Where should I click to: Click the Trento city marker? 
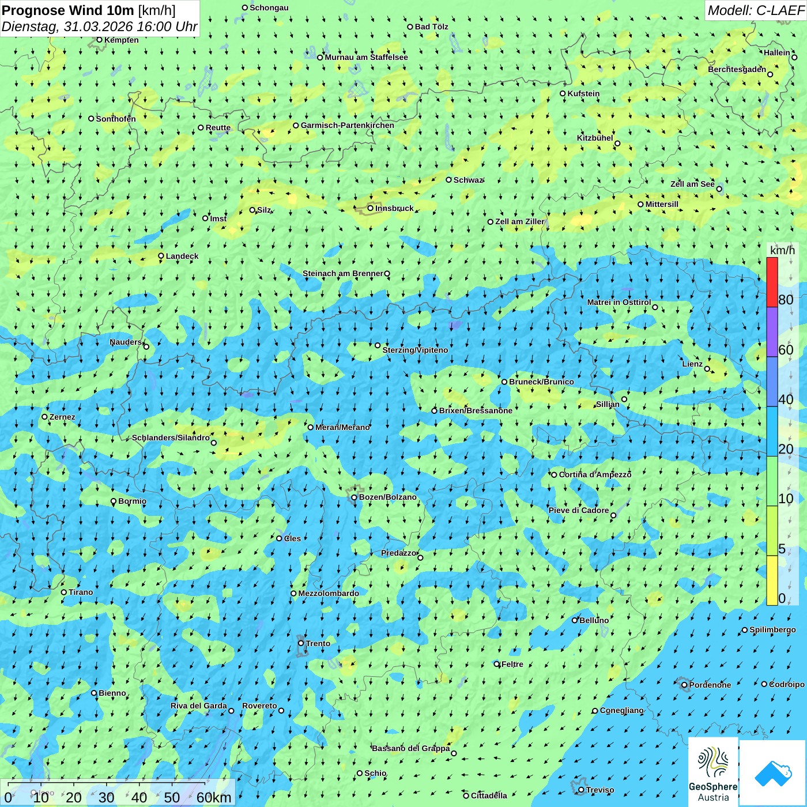pyautogui.click(x=301, y=643)
